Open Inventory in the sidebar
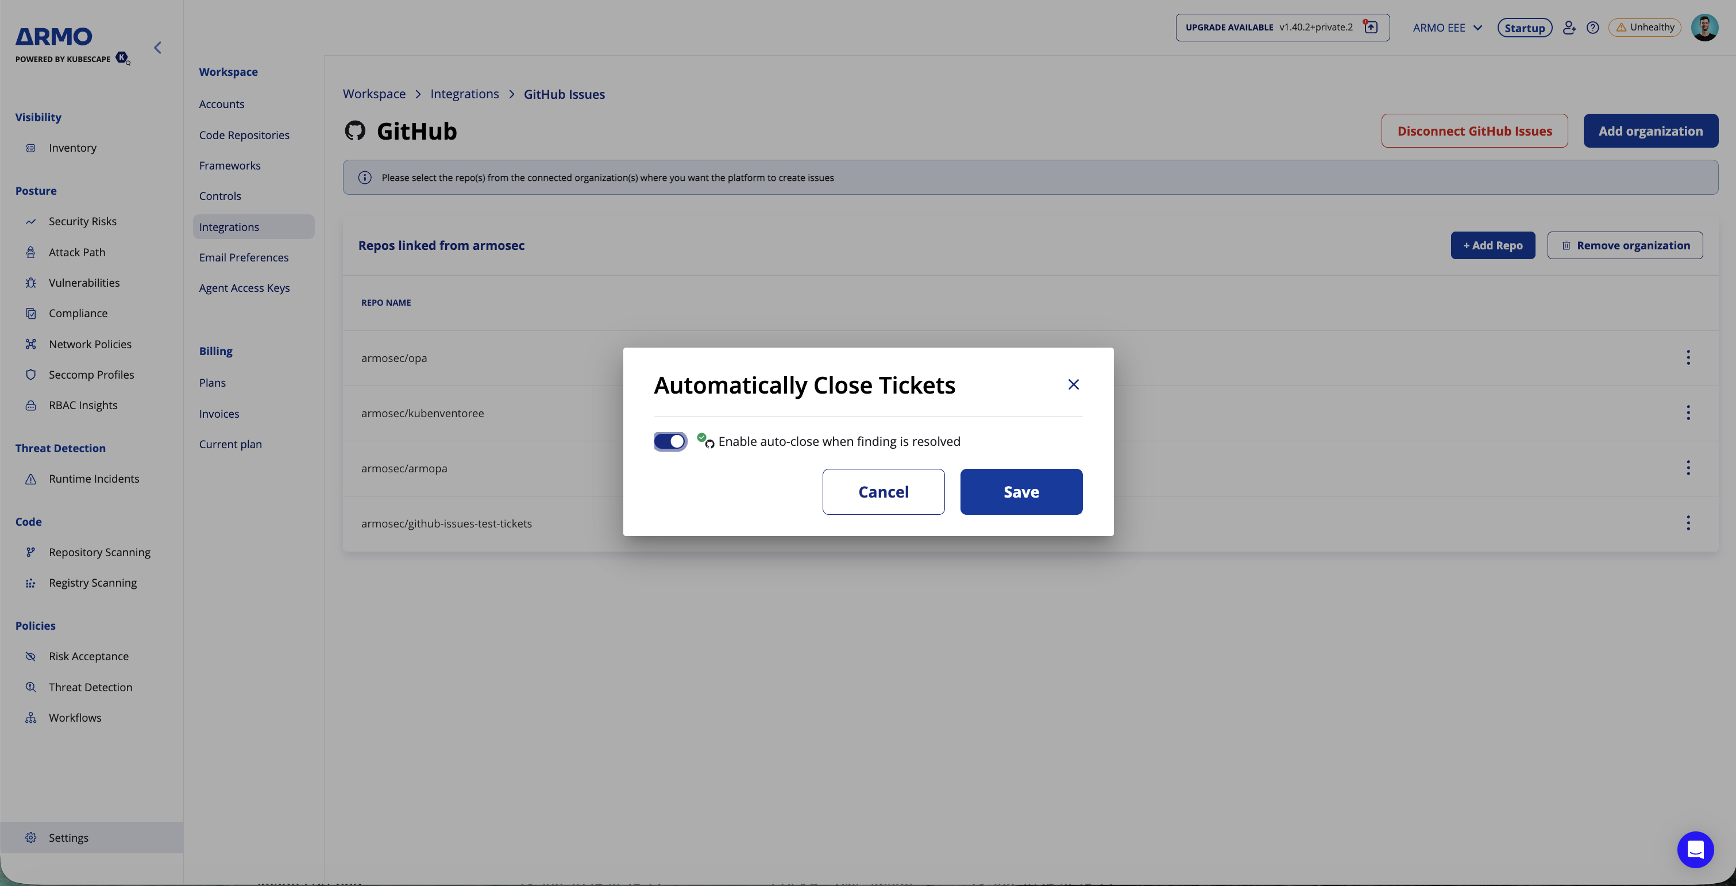This screenshot has height=886, width=1736. (72, 148)
